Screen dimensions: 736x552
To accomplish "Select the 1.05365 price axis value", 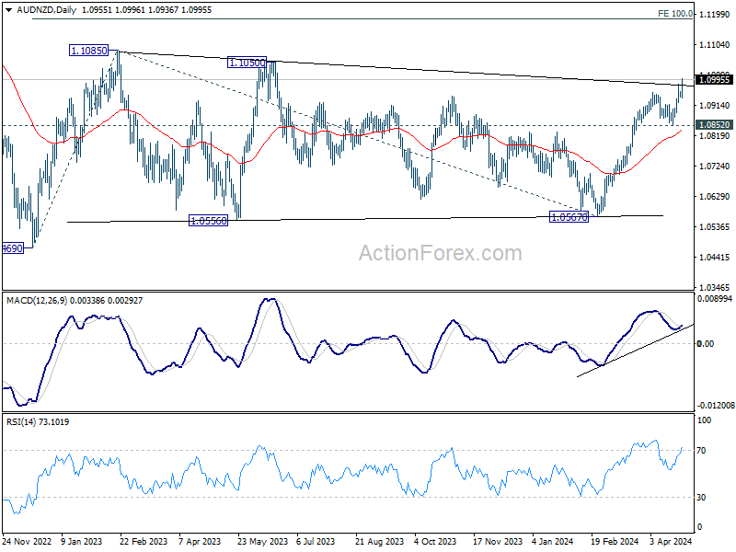I will (715, 227).
